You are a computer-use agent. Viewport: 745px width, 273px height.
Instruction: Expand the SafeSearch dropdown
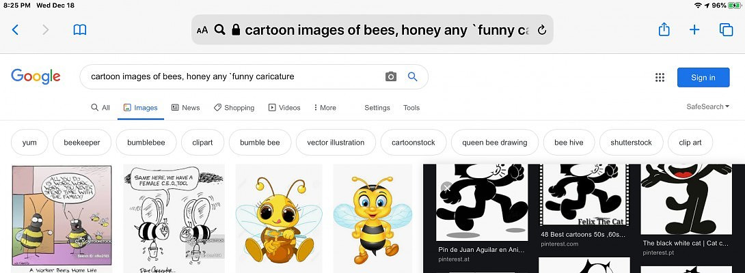(707, 106)
